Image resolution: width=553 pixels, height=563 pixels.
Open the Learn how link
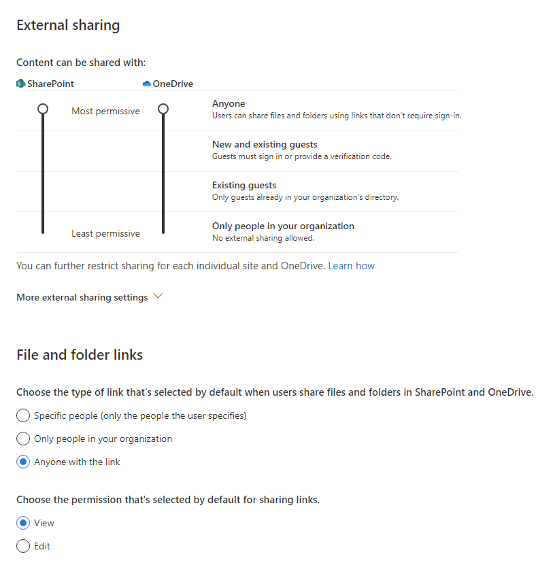351,266
